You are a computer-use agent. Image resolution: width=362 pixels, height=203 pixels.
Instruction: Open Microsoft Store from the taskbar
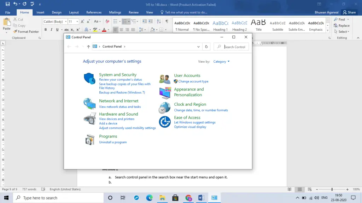pos(175,198)
